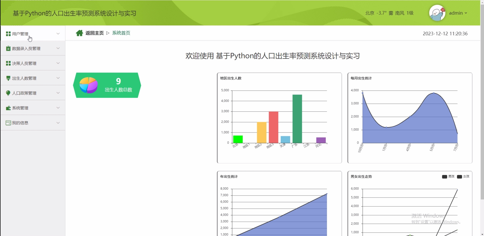Open 系统管理 menu item
484x236 pixels.
point(33,108)
